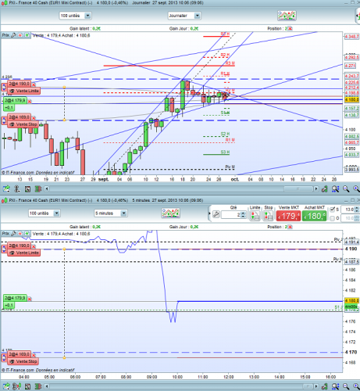Click the Achat MKT buy button
Screen dimensions: 360x391
(314, 216)
